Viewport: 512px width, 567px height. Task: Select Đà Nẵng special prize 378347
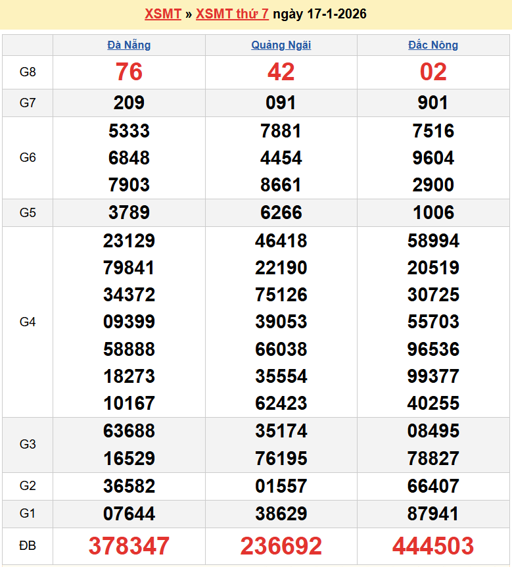click(129, 546)
